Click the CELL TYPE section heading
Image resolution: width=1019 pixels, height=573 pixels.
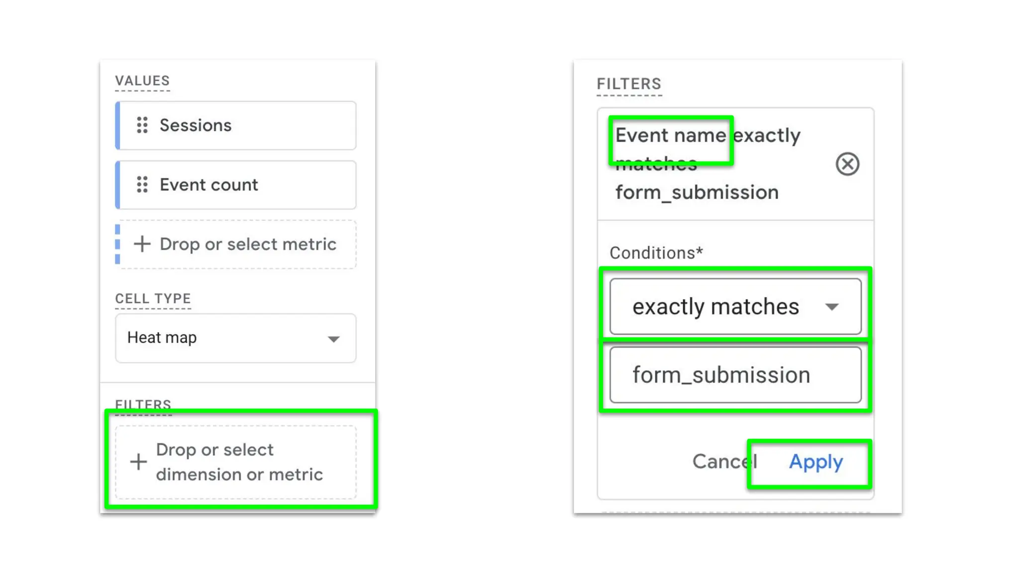(153, 298)
